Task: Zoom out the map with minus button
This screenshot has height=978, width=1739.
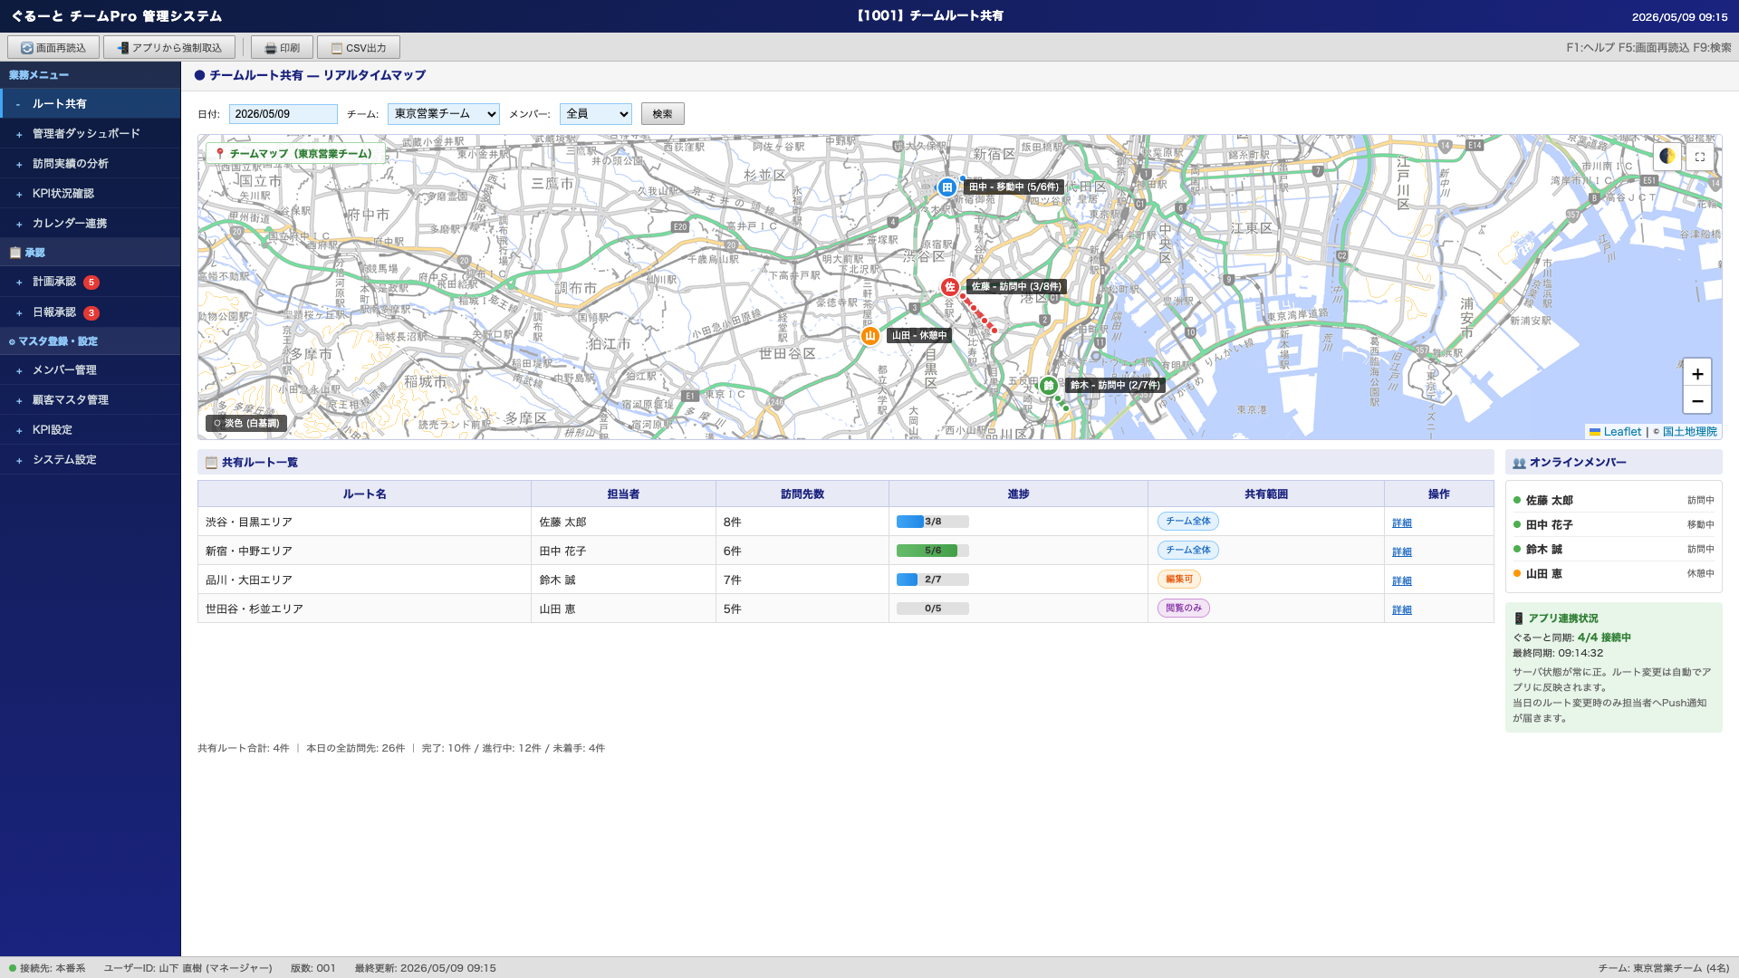Action: point(1697,401)
